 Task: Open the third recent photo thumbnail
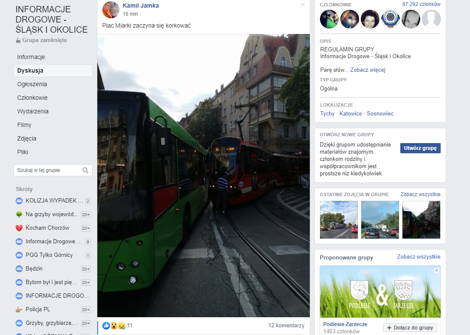pos(421,220)
